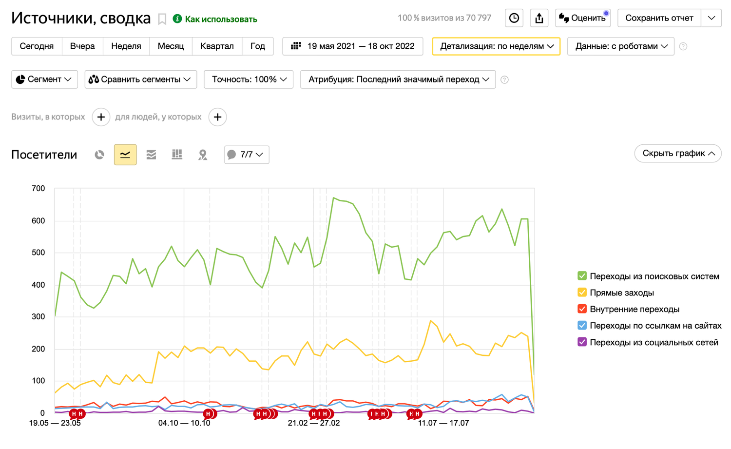Select the Month period tab

pos(171,46)
